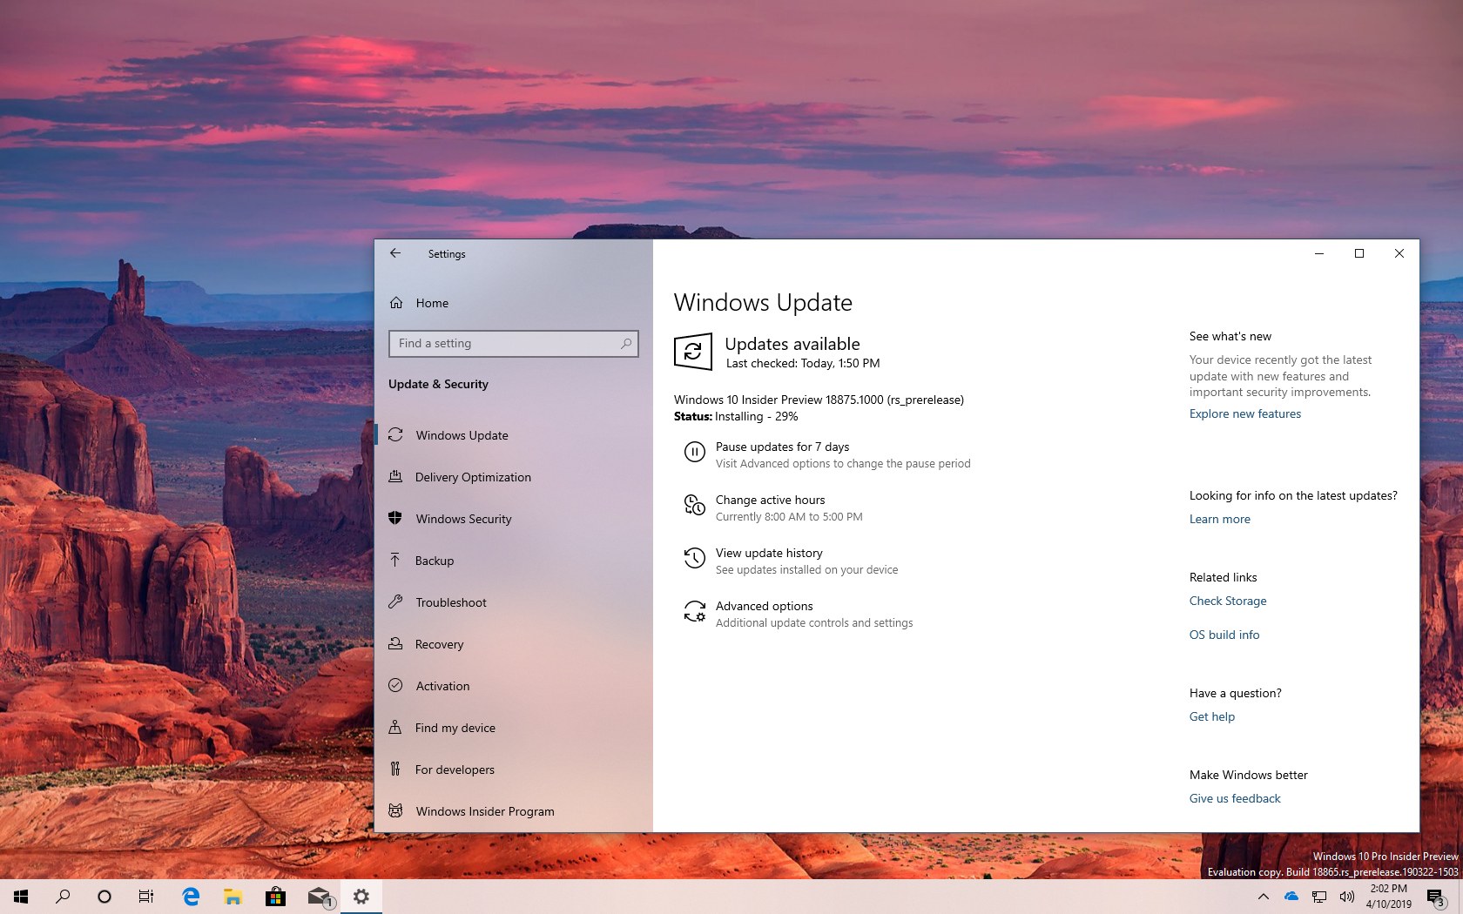Open Windows Security settings

(463, 519)
